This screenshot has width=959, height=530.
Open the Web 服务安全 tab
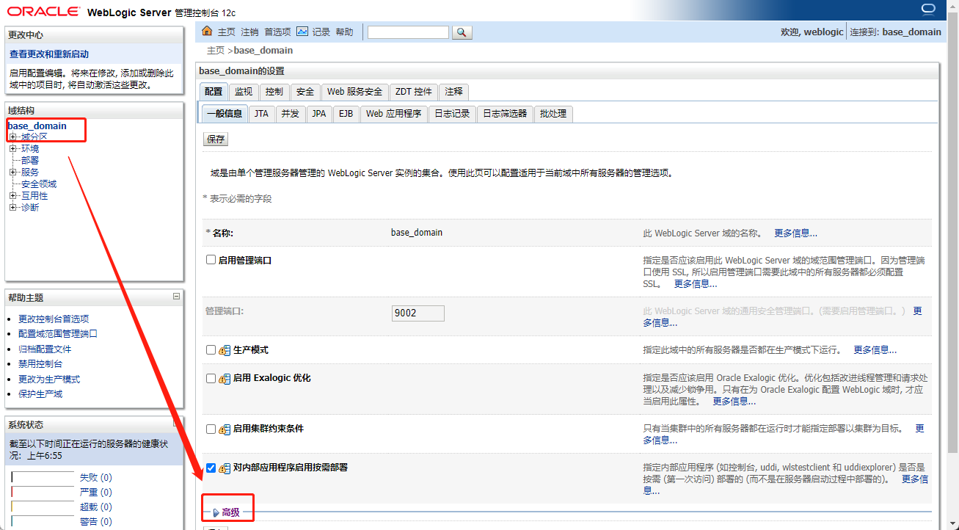coord(355,92)
